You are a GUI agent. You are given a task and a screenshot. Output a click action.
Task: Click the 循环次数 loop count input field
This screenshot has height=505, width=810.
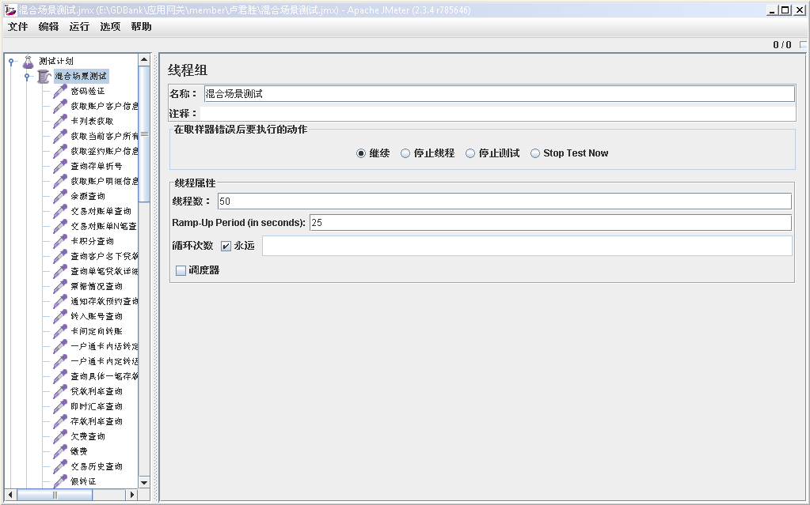(x=527, y=246)
